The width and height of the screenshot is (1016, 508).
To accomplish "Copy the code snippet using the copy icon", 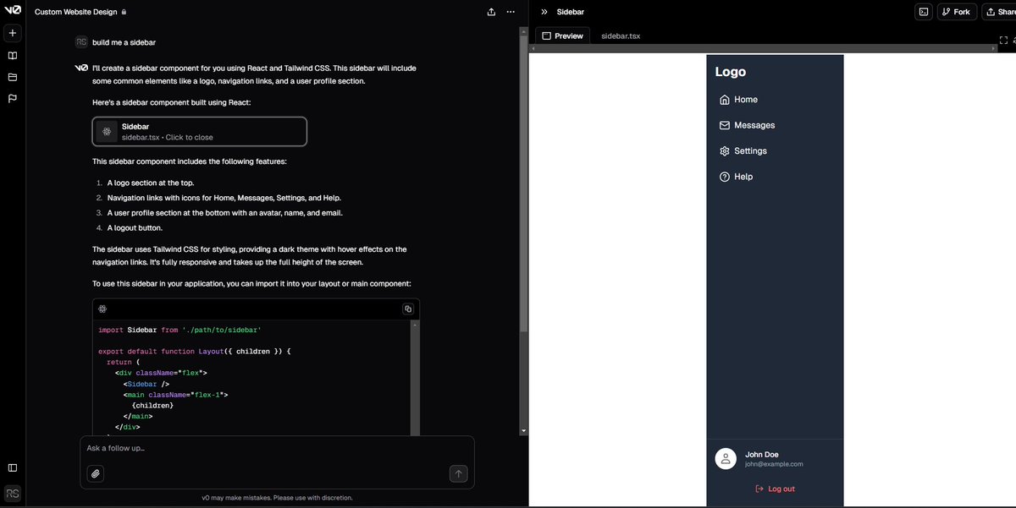I will pyautogui.click(x=407, y=308).
